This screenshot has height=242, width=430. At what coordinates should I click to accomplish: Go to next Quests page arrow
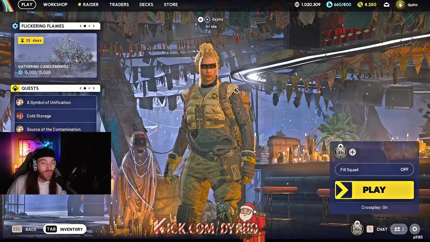tap(94, 88)
